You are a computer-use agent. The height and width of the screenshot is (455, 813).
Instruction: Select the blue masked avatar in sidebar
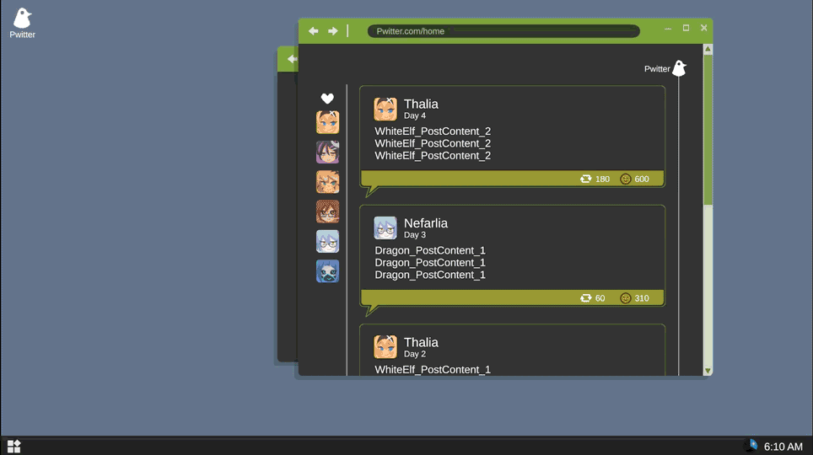point(327,271)
